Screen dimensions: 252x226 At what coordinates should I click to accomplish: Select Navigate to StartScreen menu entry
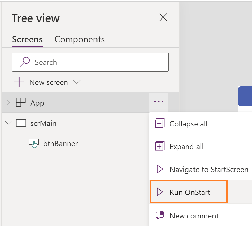tap(209, 169)
